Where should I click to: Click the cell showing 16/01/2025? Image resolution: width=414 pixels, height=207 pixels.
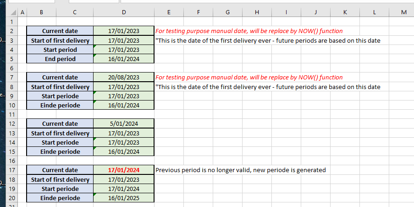coord(124,198)
